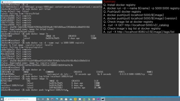Select the active terminal taskbar icon
The image size is (180, 101).
103,99
